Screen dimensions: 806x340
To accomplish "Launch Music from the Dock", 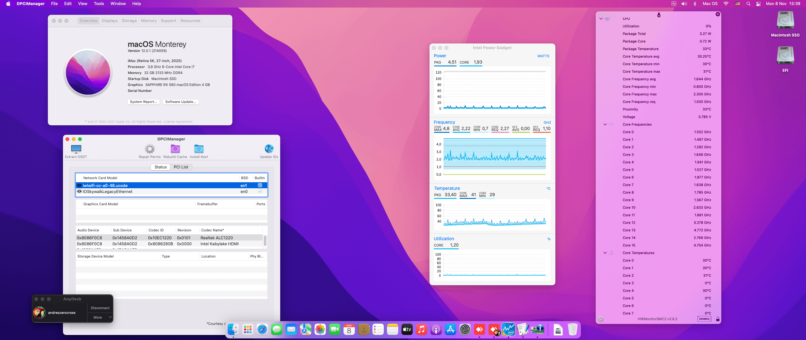I will (x=422, y=330).
